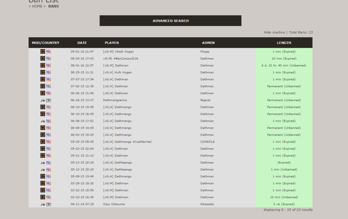Click the ADMIN column header

pyautogui.click(x=208, y=42)
